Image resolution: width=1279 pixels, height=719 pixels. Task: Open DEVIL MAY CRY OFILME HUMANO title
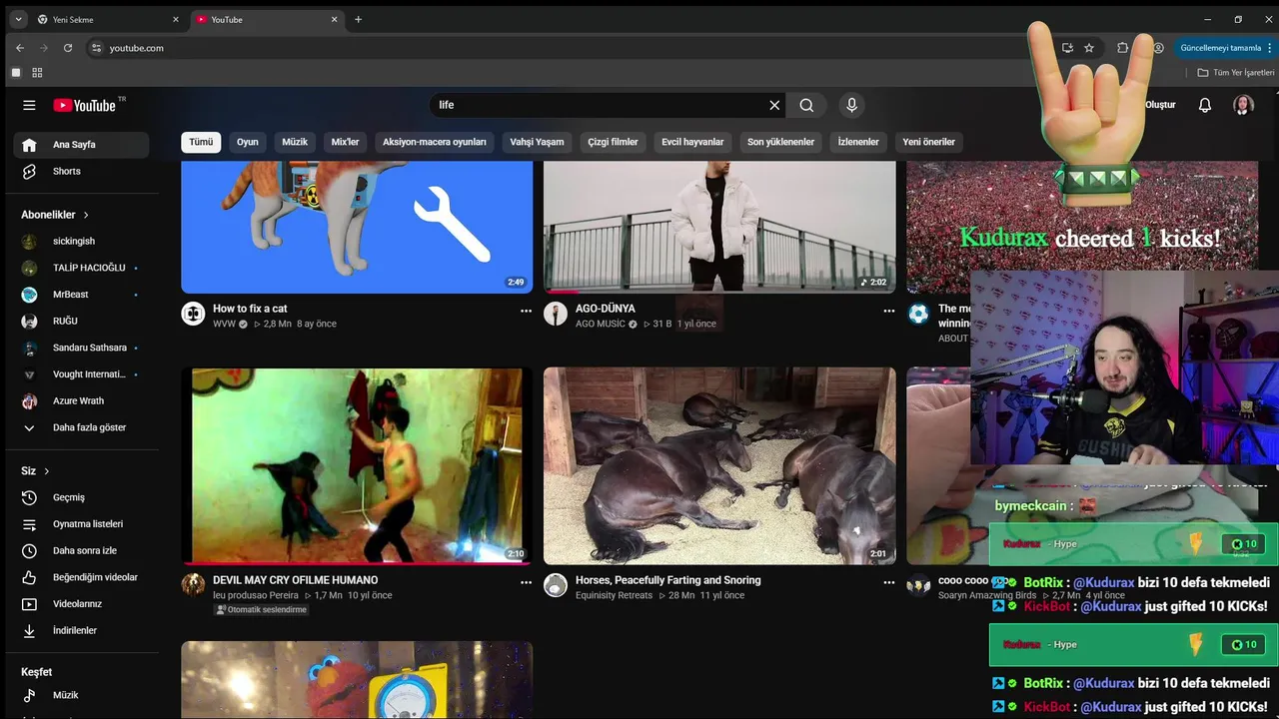pos(295,580)
